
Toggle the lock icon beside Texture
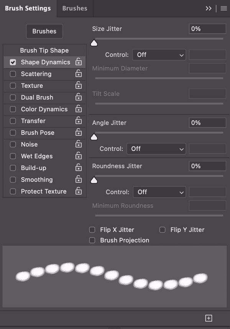click(x=79, y=86)
